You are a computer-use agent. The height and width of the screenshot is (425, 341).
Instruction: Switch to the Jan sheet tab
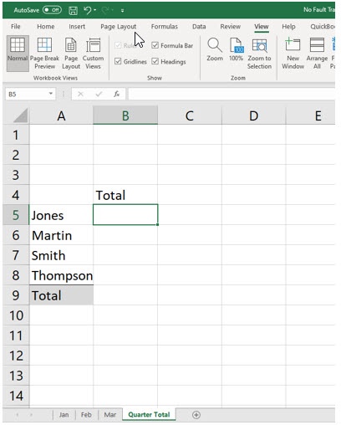click(x=64, y=415)
